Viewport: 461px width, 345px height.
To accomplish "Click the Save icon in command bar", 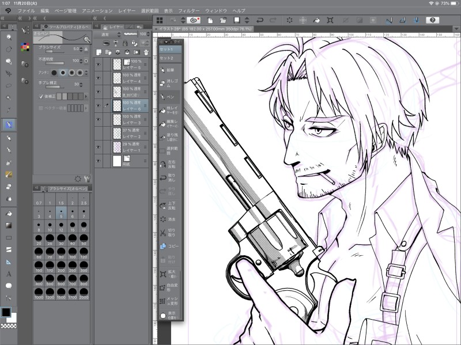I will click(237, 20).
